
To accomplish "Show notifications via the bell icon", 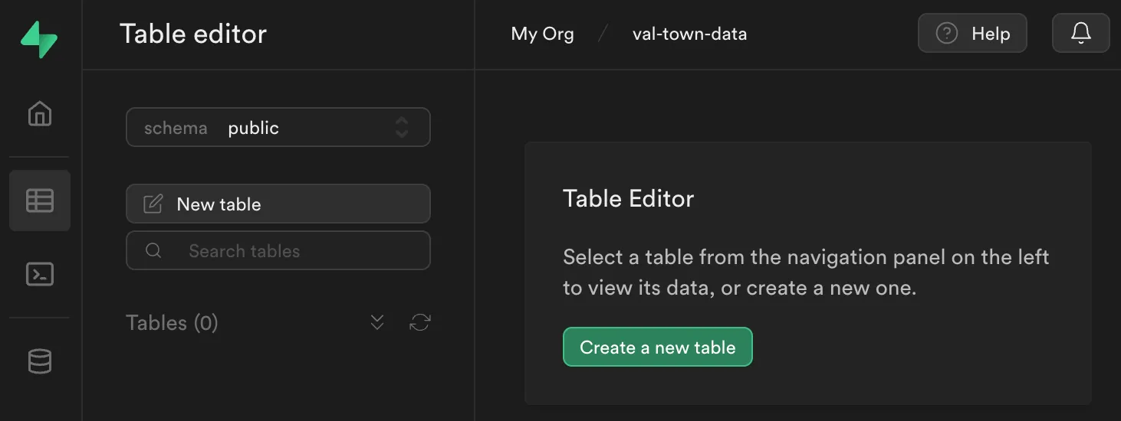I will tap(1080, 33).
